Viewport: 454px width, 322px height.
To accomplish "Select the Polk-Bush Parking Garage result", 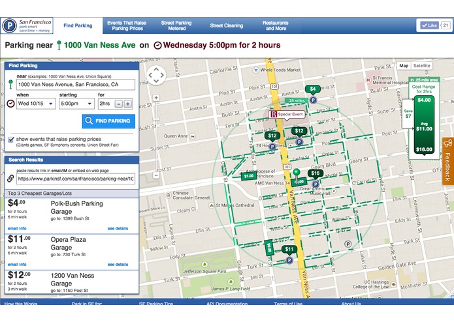I will point(72,216).
